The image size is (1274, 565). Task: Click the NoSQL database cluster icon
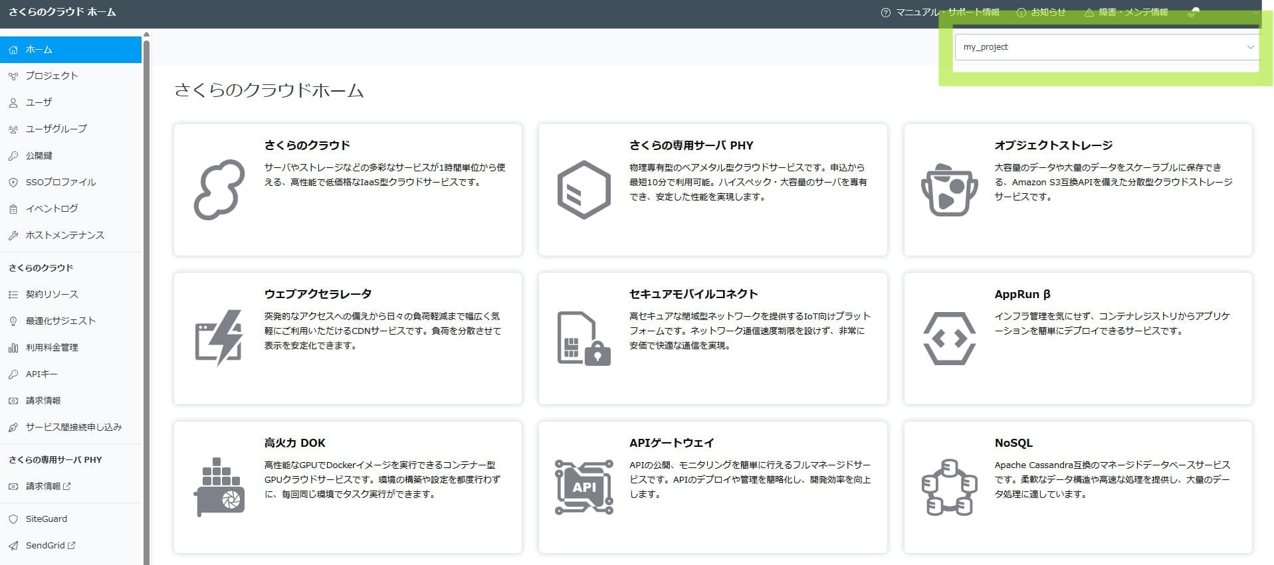pos(950,487)
